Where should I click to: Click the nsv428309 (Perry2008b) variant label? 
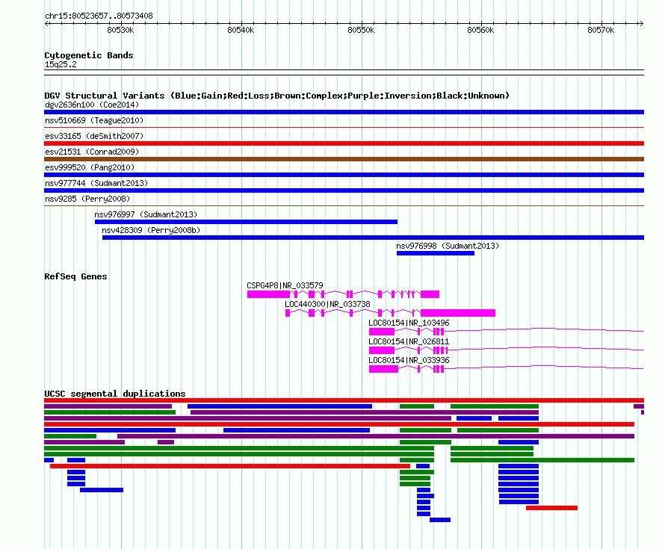point(151,230)
